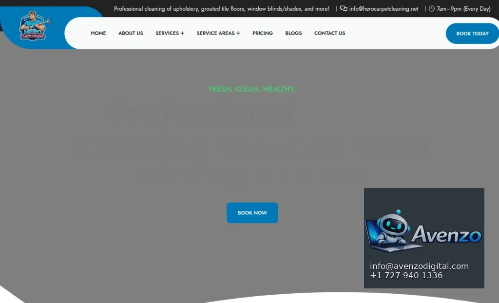Click the Fresh. Clean. Healthy. tagline
The image size is (499, 303).
pyautogui.click(x=252, y=89)
